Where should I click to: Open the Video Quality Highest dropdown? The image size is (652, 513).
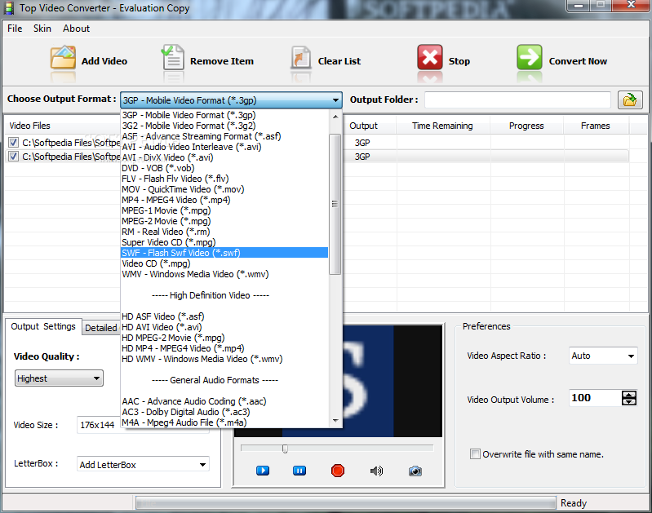pyautogui.click(x=59, y=378)
